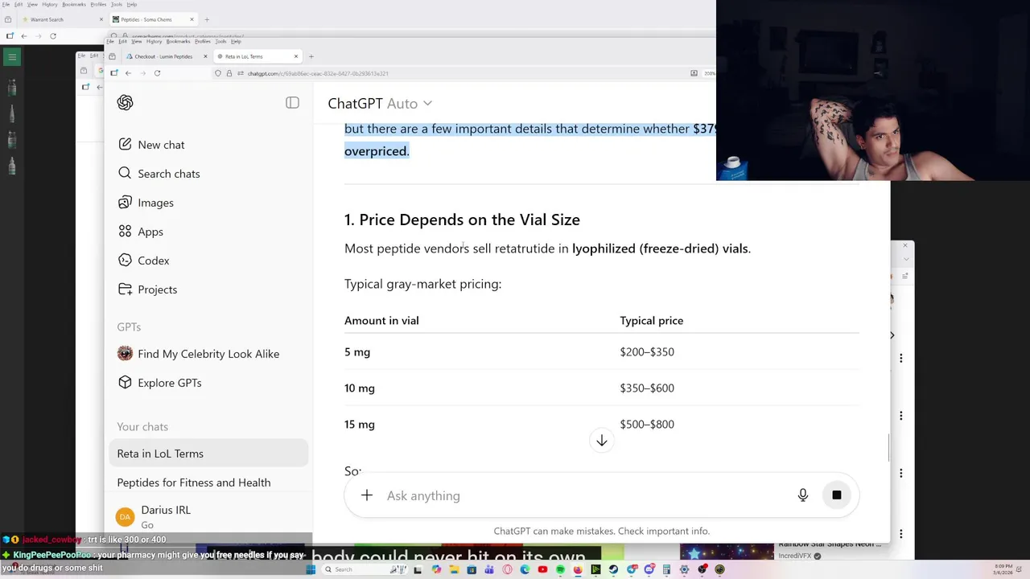
Task: Click the $200–$350 price cell
Action: 647,351
